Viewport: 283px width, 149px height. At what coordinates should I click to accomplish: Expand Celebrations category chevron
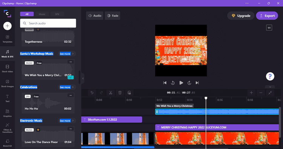73,87
